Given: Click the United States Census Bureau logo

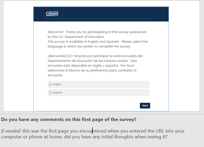Looking at the screenshot, I should pos(52,13).
